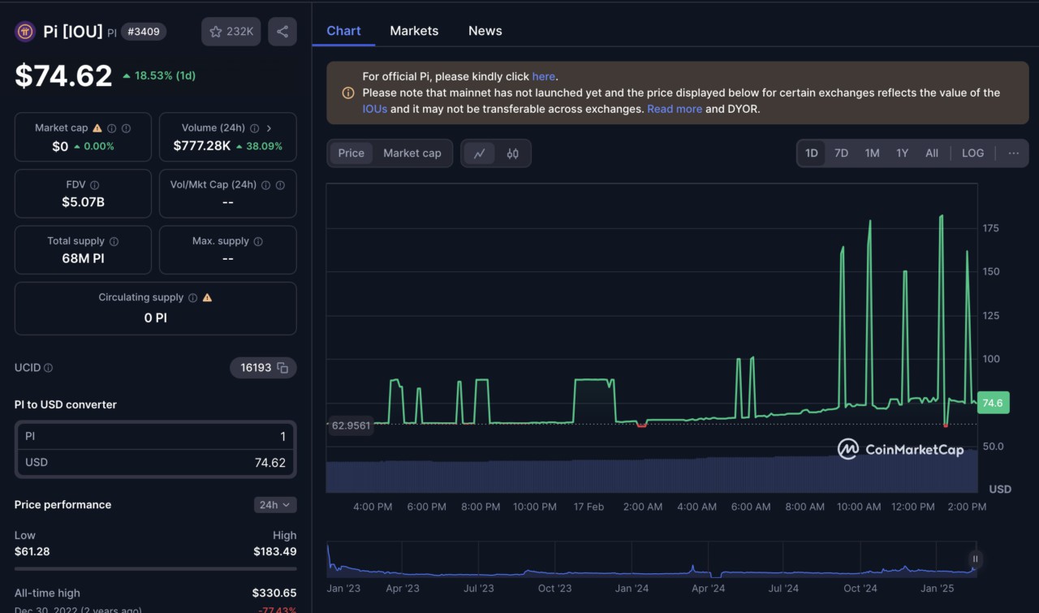Viewport: 1039px width, 613px height.
Task: Select the 1Y time range
Action: click(x=902, y=153)
